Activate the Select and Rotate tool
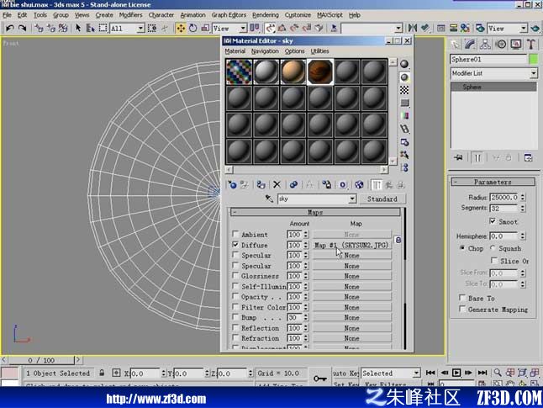This screenshot has height=408, width=543. pos(192,28)
